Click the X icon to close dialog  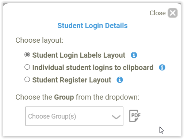pyautogui.click(x=173, y=13)
